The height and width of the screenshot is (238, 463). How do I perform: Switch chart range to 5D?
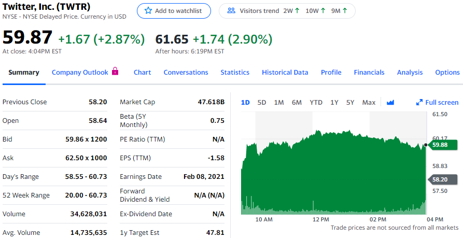pyautogui.click(x=262, y=103)
